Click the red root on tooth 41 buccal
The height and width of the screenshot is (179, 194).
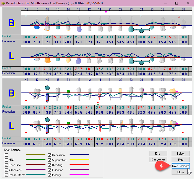[x=100, y=97]
